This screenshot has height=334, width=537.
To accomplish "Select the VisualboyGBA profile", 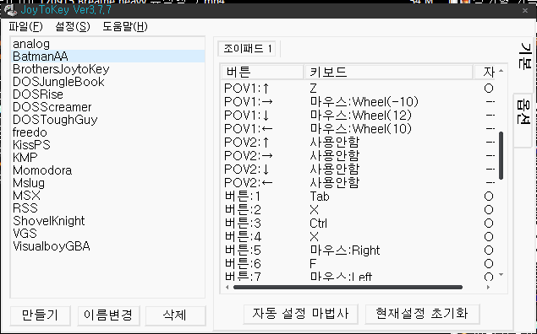I will [108, 246].
